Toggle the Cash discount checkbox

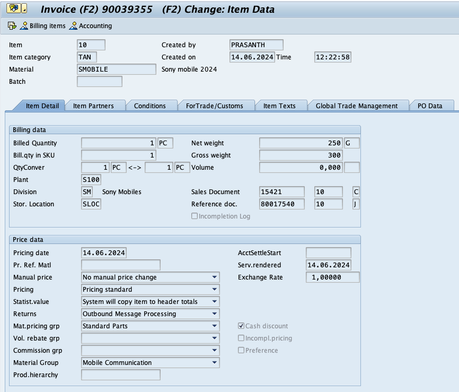pos(241,326)
